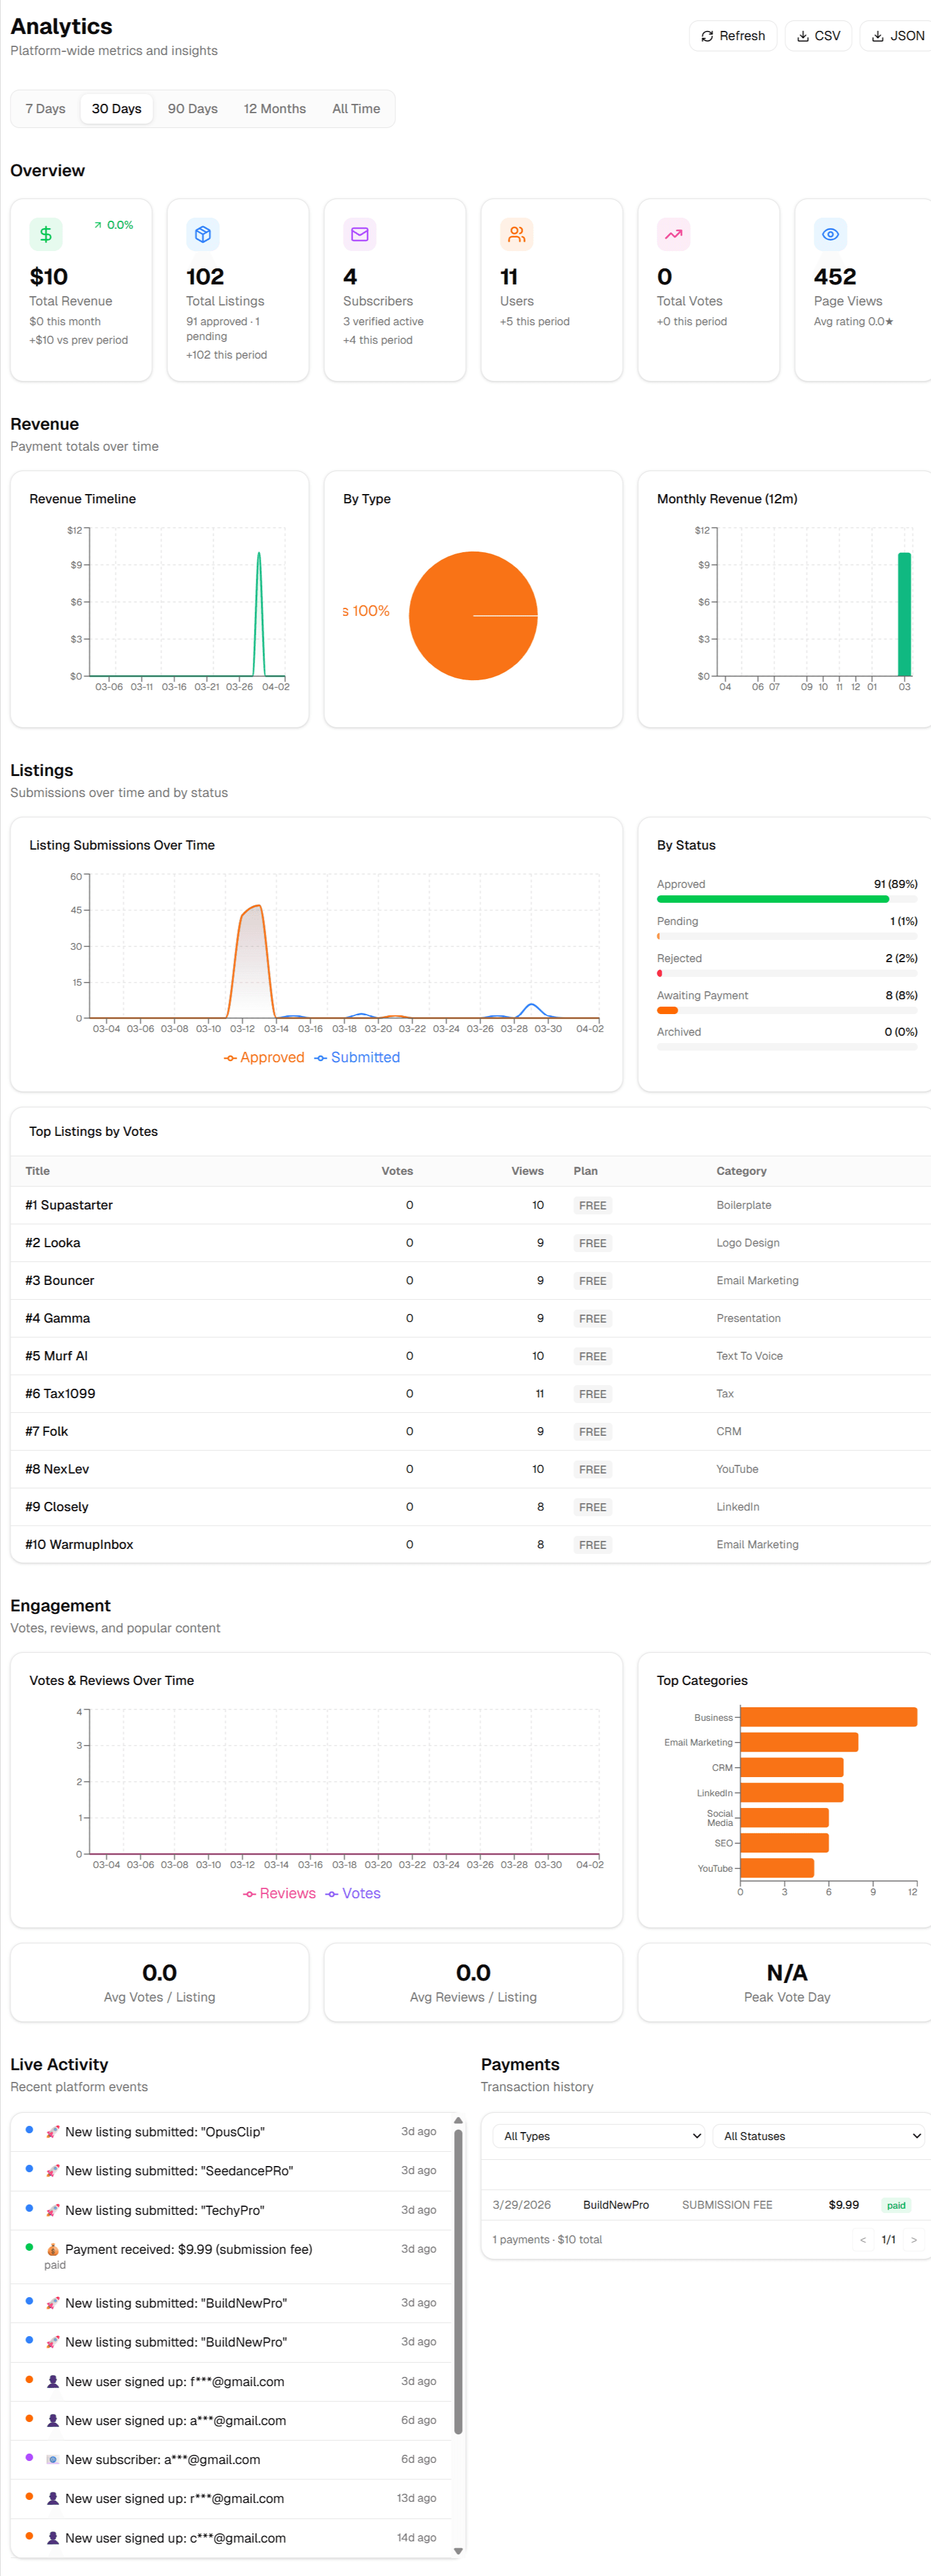The height and width of the screenshot is (2576, 931).
Task: Toggle the Submitted legend item
Action: click(x=356, y=1057)
